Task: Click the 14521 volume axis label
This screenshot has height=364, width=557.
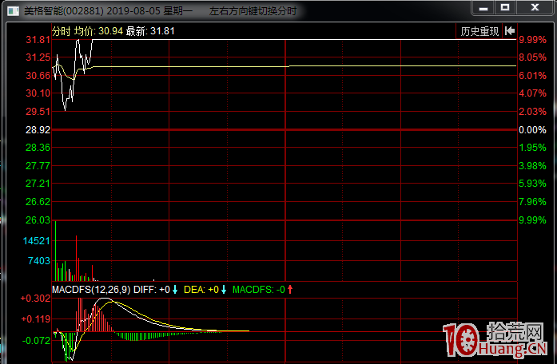Action: tap(38, 240)
